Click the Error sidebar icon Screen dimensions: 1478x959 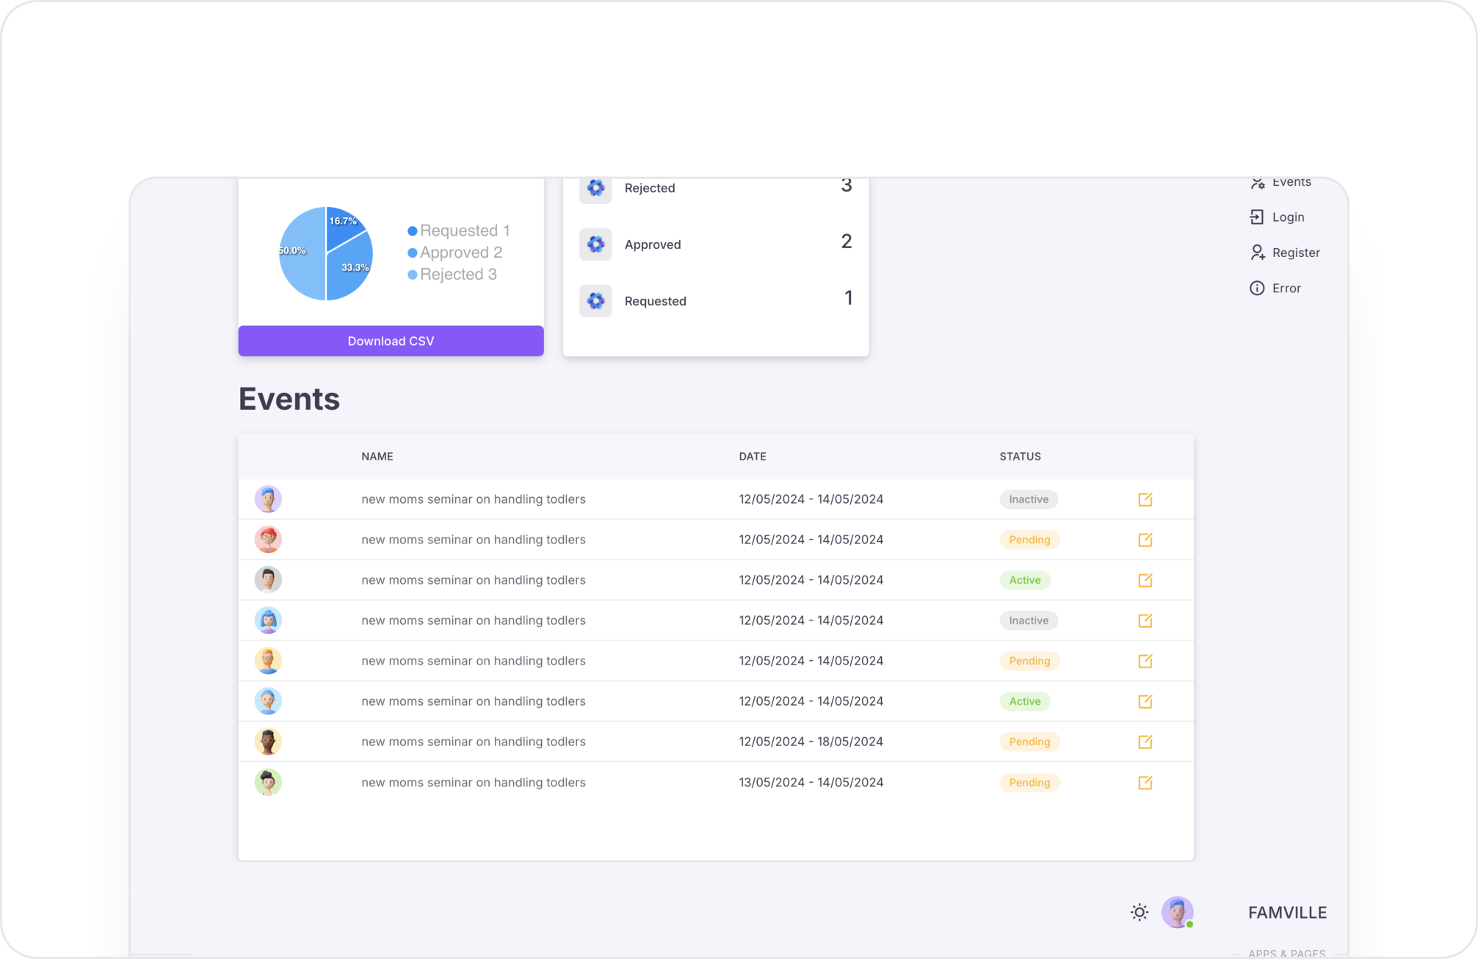pyautogui.click(x=1256, y=288)
